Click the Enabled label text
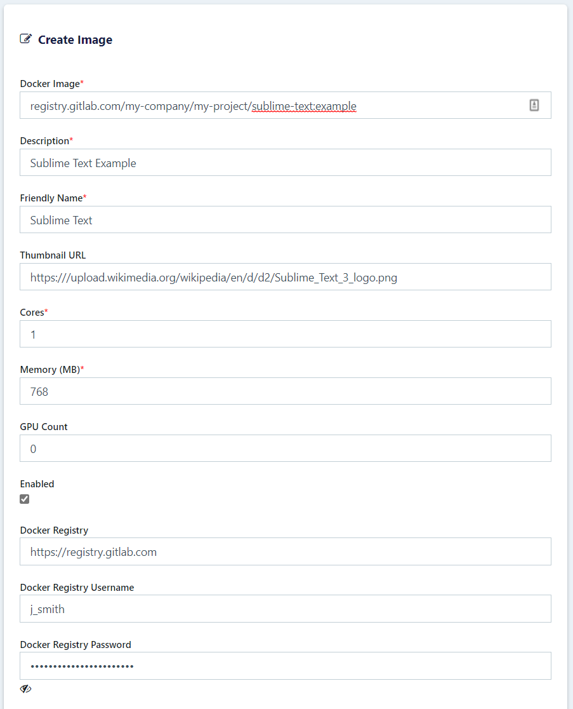This screenshot has height=709, width=573. point(37,484)
